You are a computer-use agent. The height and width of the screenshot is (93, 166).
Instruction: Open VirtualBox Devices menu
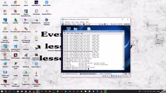click(82, 22)
